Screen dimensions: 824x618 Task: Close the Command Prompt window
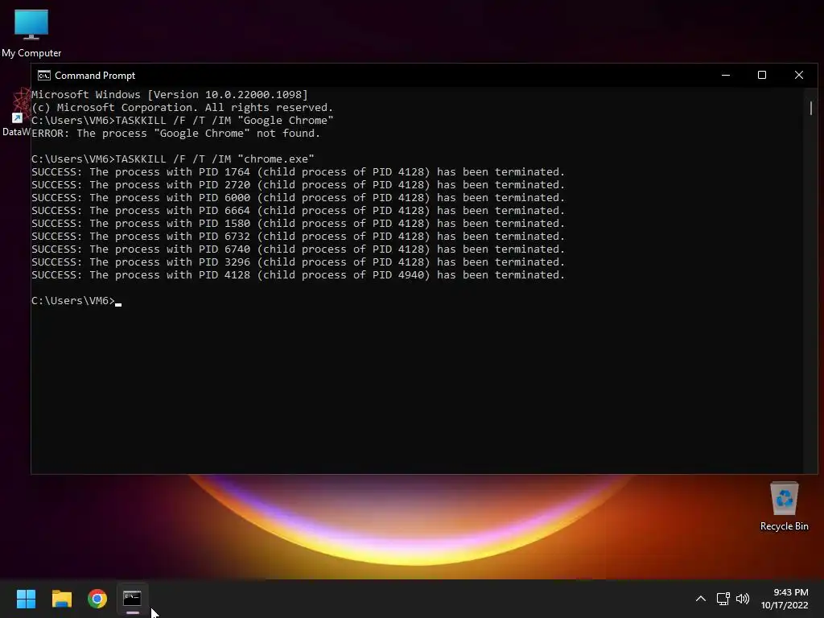tap(799, 75)
